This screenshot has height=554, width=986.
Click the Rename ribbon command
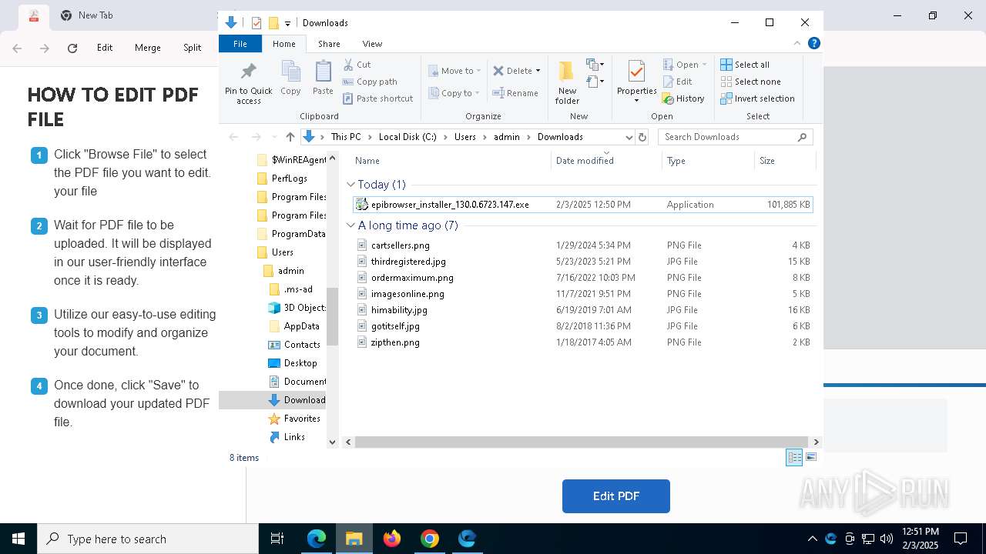(x=515, y=93)
